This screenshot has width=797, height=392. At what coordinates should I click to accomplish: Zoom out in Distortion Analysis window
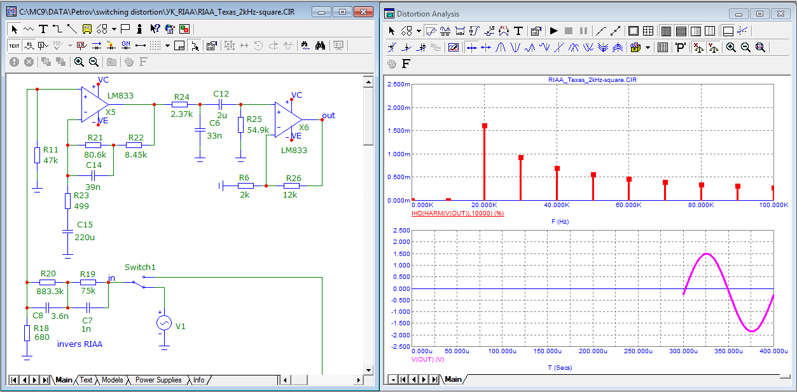coord(745,47)
